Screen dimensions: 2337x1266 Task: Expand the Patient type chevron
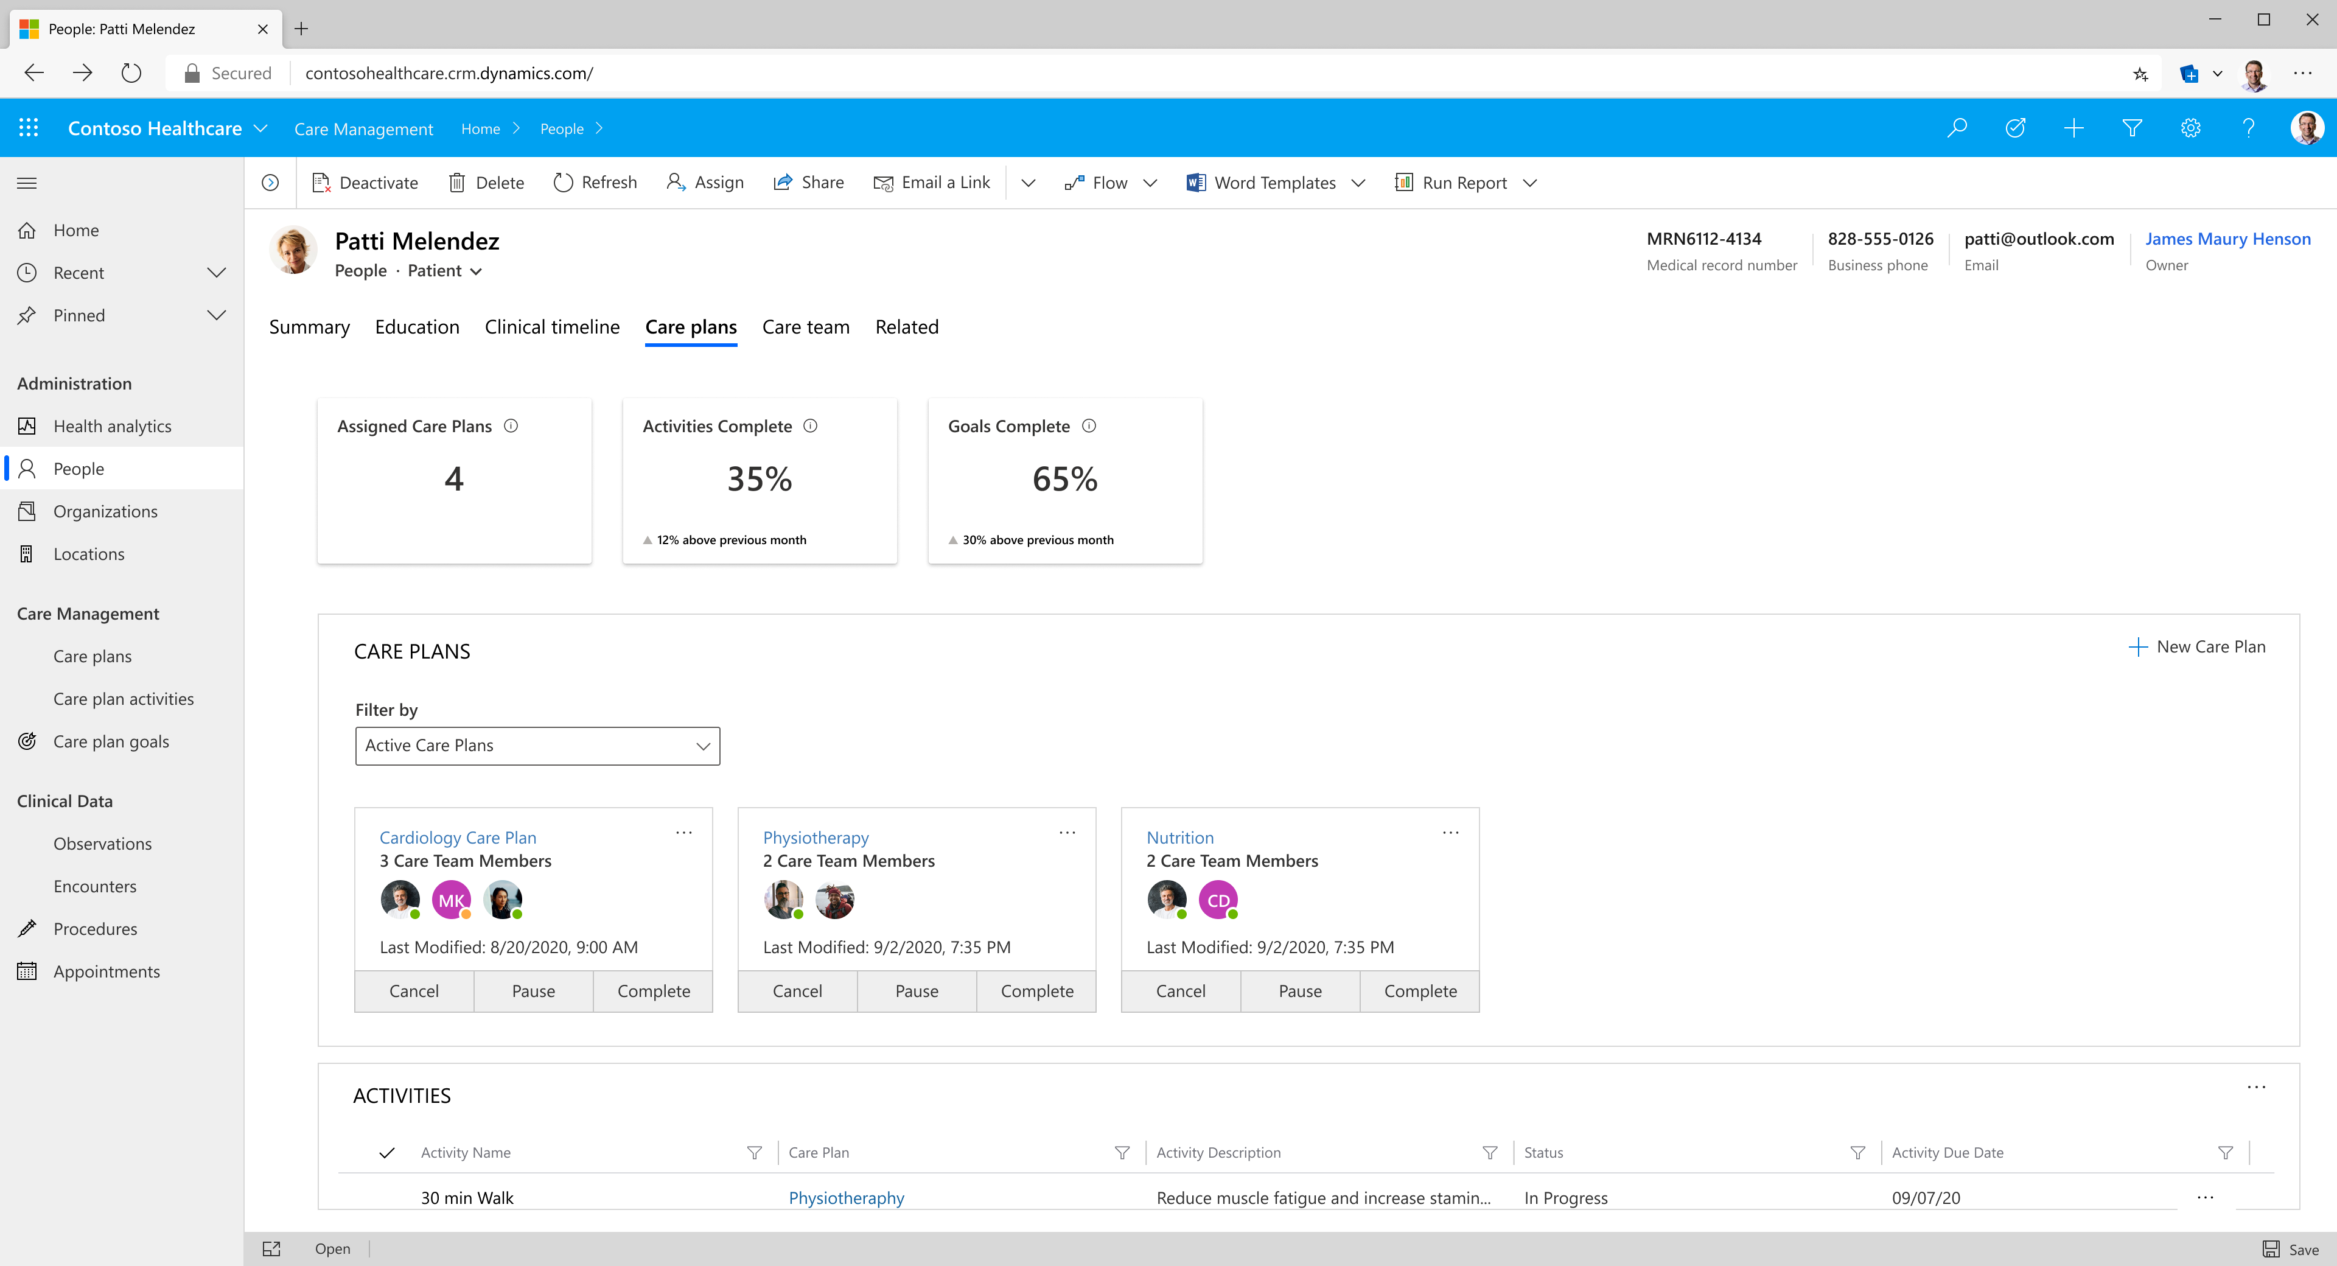pos(477,270)
